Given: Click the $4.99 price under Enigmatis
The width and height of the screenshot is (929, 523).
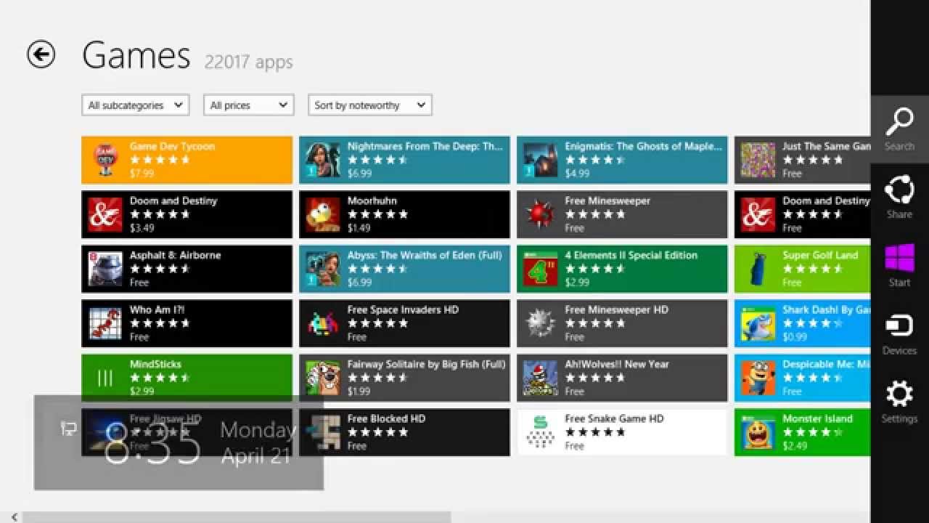Looking at the screenshot, I should pyautogui.click(x=577, y=174).
